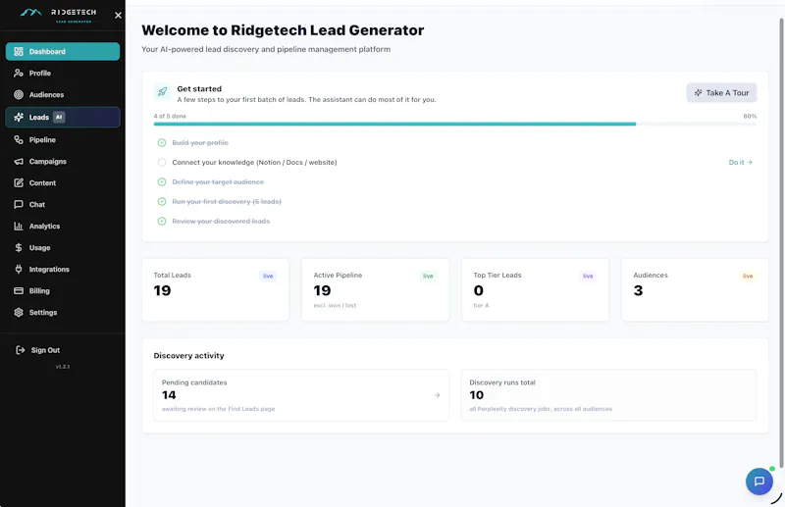This screenshot has height=507, width=785.
Task: Navigate to Pipeline
Action: [x=63, y=139]
